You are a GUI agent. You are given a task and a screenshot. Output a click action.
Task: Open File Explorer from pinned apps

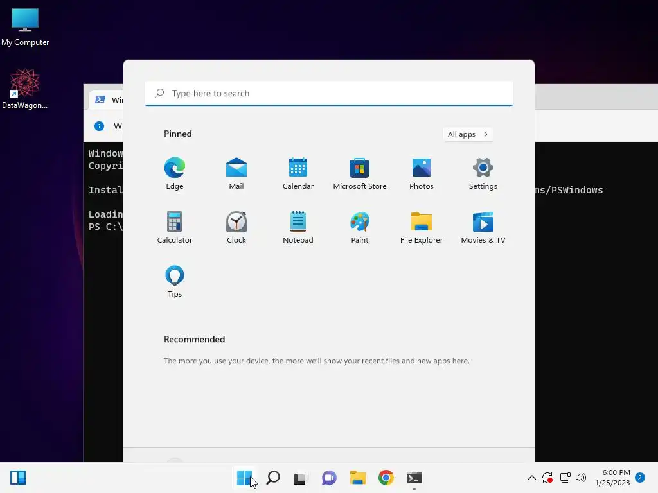(422, 228)
